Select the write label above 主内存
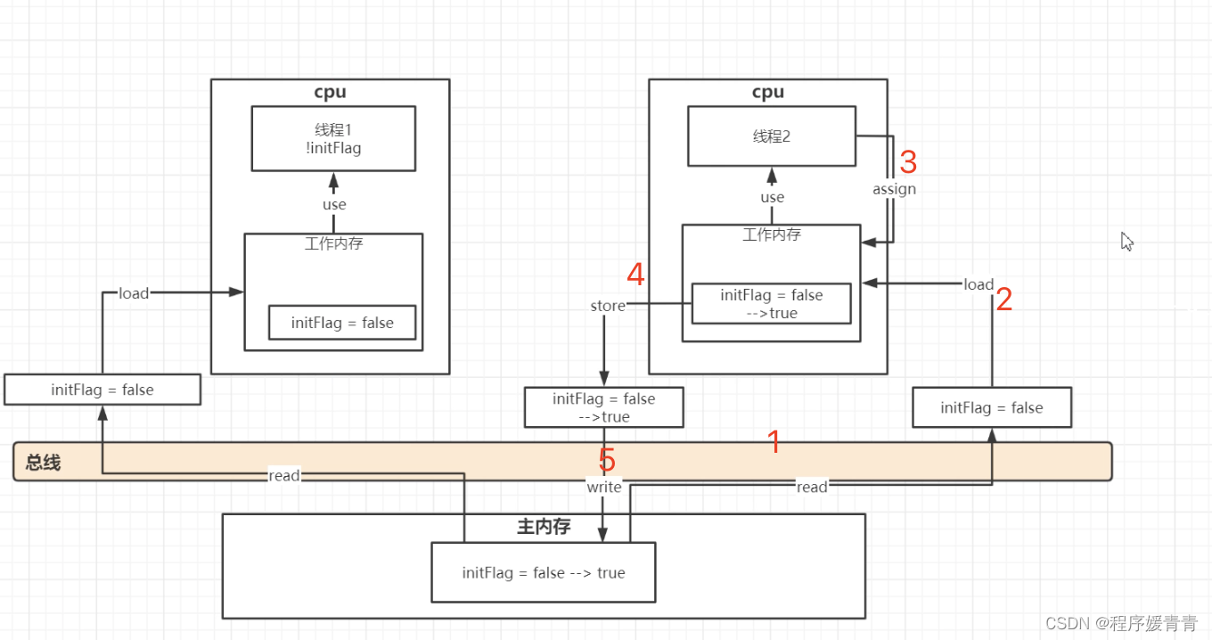This screenshot has width=1212, height=640. click(604, 487)
